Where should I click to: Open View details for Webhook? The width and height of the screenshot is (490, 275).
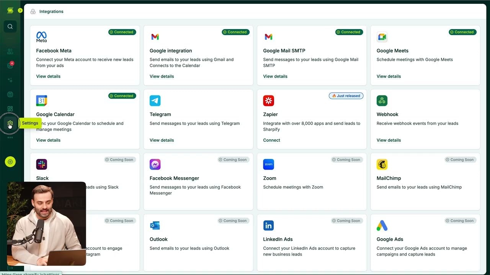tap(389, 140)
